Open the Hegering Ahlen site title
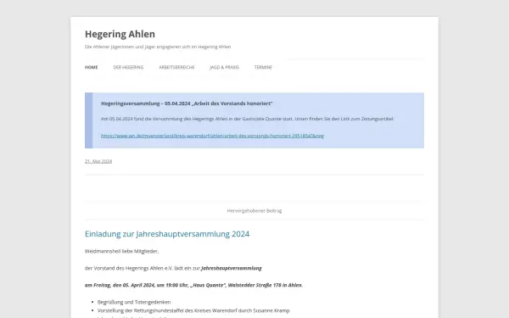The height and width of the screenshot is (318, 509). 120,34
